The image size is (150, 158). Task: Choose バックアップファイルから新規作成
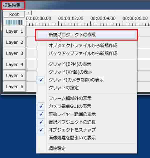[x=87, y=53]
